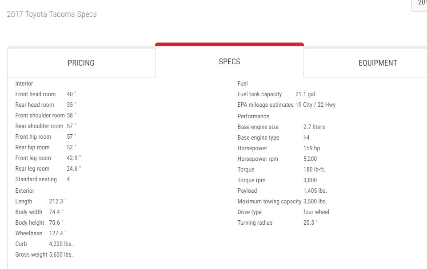Open the model year dropdown at top right
This screenshot has height=269, width=427.
coord(419,4)
